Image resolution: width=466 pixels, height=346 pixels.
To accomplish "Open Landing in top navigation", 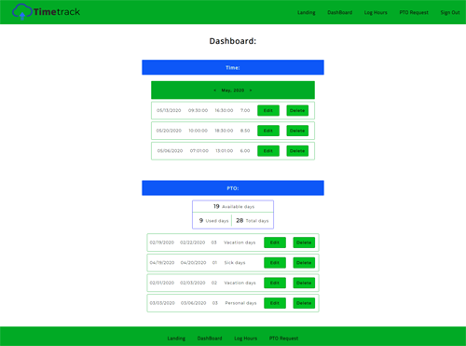I will (x=307, y=12).
